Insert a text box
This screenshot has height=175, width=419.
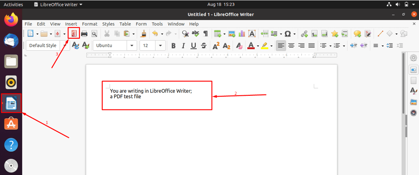click(252, 33)
